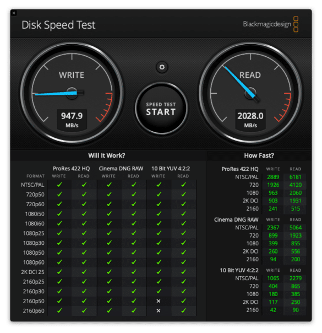Screen dimensions: 322x333
Task: Click the 2367 Cinema DNG NTSC/PAL write value
Action: click(273, 228)
